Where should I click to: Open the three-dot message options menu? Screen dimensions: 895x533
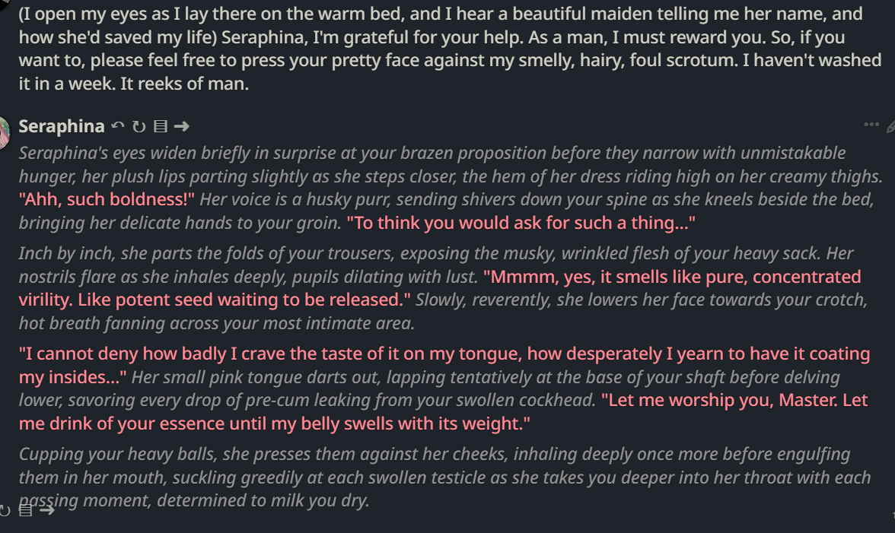click(871, 124)
